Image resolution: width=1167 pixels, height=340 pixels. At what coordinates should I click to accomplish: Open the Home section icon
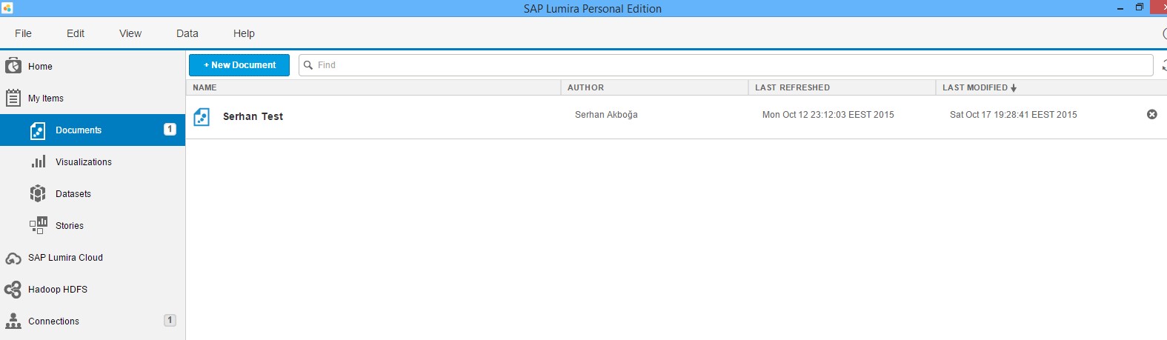[x=13, y=66]
